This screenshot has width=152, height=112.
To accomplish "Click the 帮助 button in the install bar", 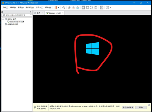I will (141, 107).
